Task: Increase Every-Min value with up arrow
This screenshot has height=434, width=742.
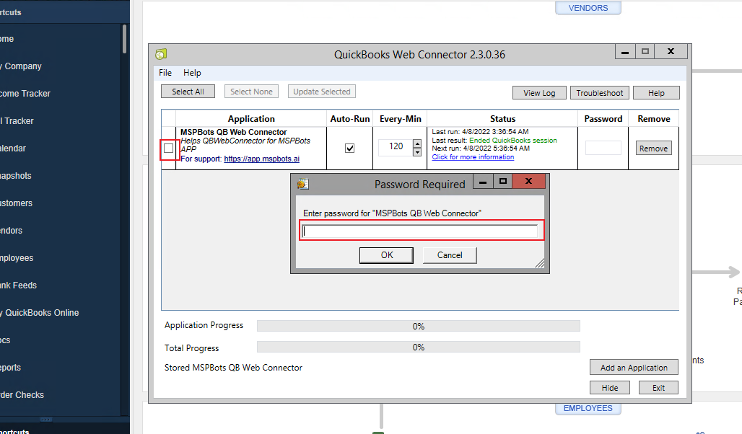Action: click(416, 143)
